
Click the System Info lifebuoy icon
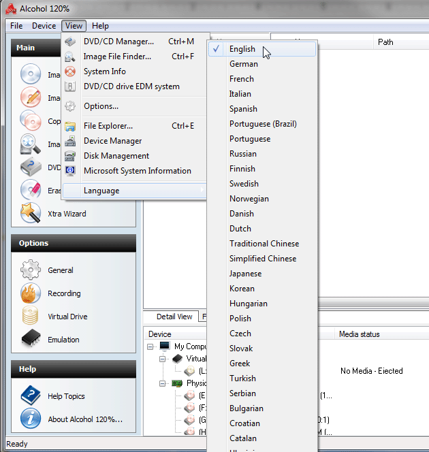pos(70,71)
